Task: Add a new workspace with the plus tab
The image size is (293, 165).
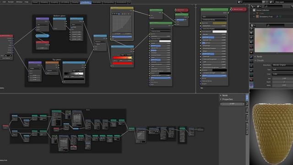Action: coord(129,2)
